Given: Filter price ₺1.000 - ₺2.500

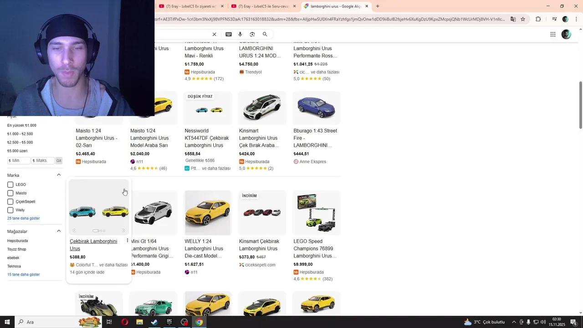Looking at the screenshot, I should click(20, 134).
